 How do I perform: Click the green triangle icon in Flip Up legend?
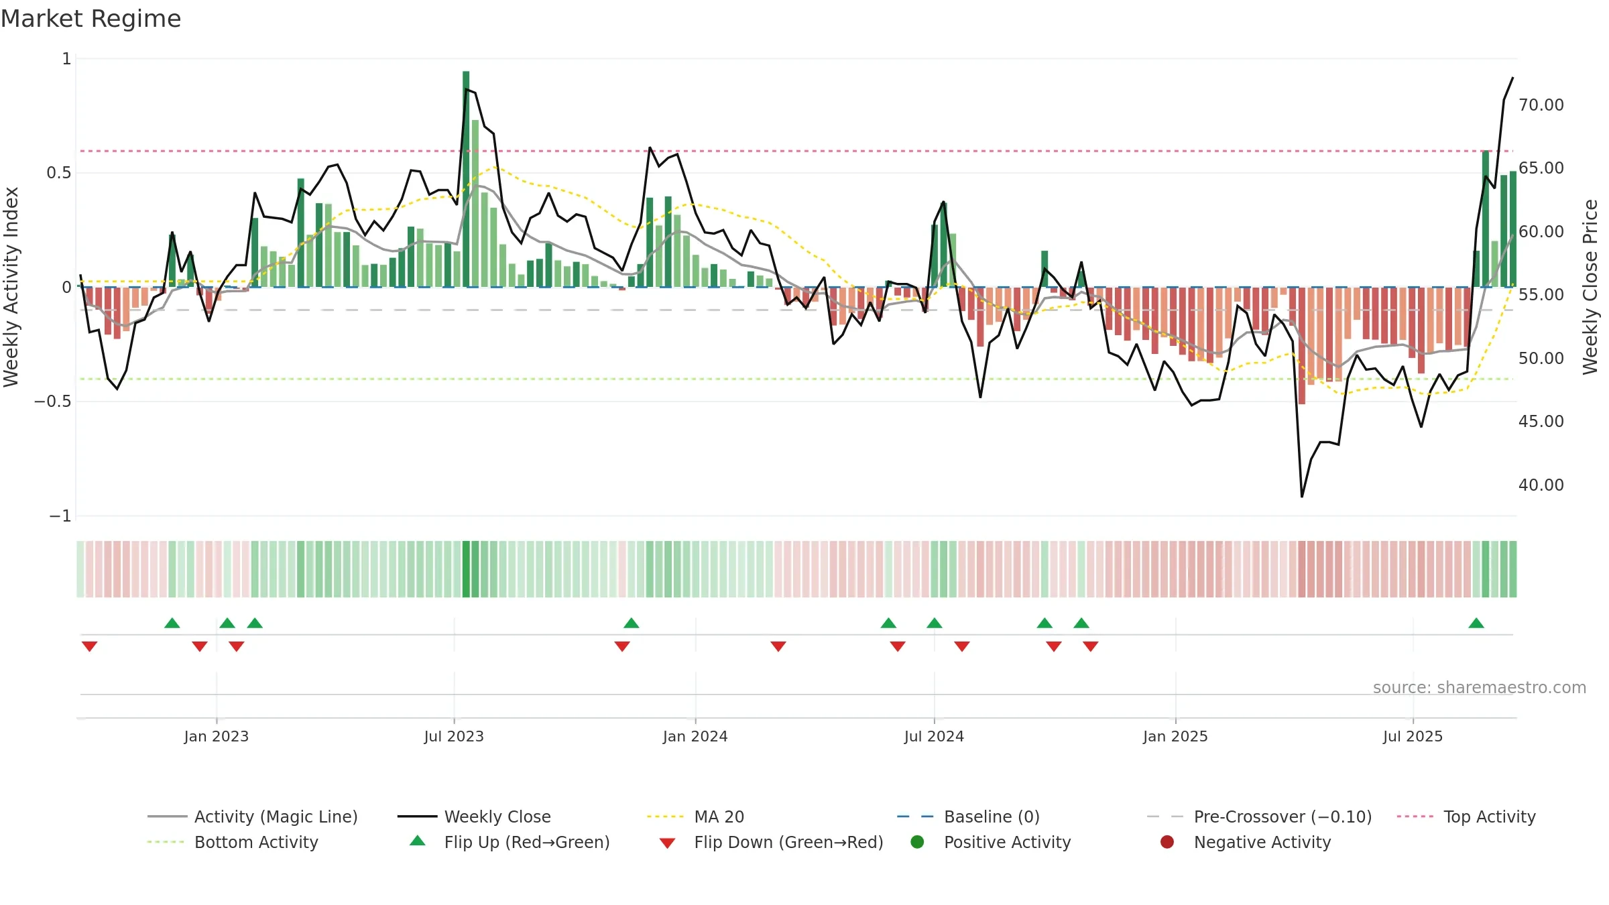pos(418,841)
